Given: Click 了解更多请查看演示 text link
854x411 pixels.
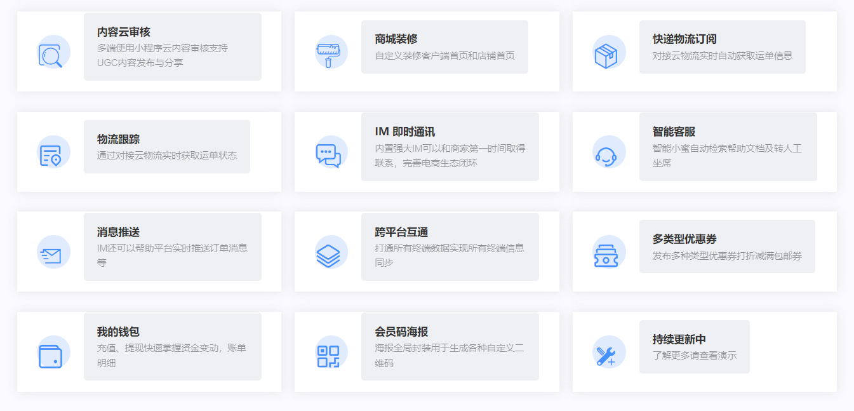Looking at the screenshot, I should pos(695,357).
